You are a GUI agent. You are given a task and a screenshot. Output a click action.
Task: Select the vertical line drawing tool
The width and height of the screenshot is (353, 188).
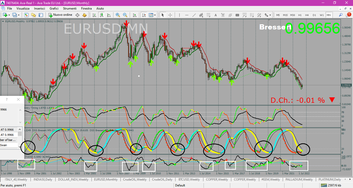[x=179, y=15]
